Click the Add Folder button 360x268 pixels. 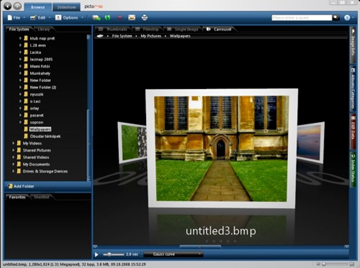click(x=21, y=186)
